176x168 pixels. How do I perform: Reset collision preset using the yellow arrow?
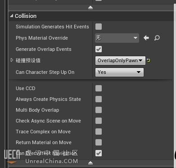coord(149,60)
